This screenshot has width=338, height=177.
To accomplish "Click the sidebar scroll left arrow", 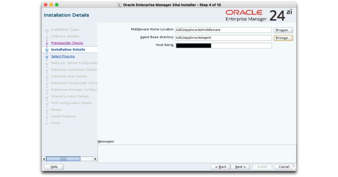I will (x=44, y=159).
